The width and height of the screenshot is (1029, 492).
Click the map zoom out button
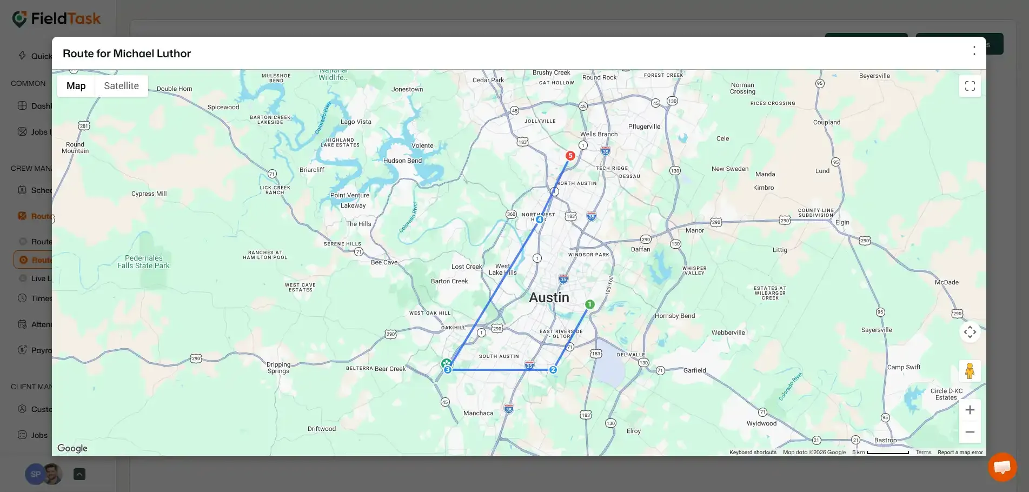[x=970, y=432]
